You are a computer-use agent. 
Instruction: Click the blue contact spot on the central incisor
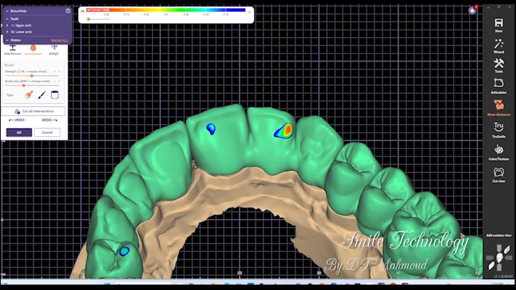click(x=211, y=129)
